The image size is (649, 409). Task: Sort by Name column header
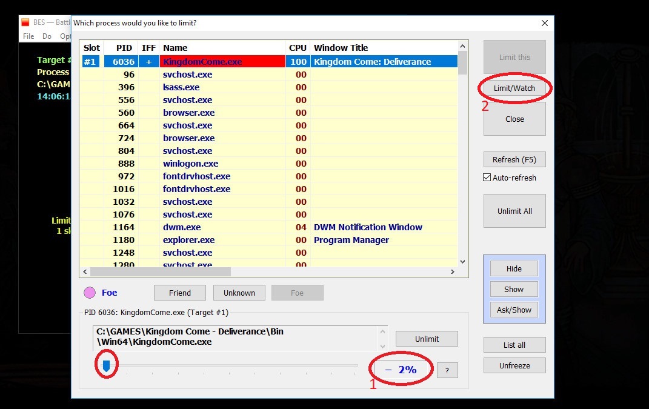(x=222, y=48)
